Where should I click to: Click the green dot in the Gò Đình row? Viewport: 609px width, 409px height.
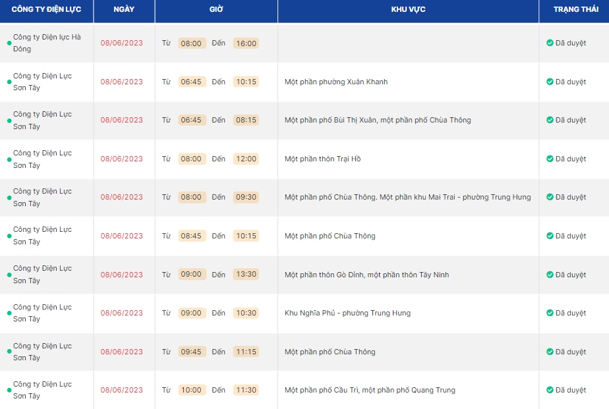(9, 275)
